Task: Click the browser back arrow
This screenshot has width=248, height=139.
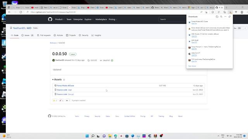Action: click(9, 12)
